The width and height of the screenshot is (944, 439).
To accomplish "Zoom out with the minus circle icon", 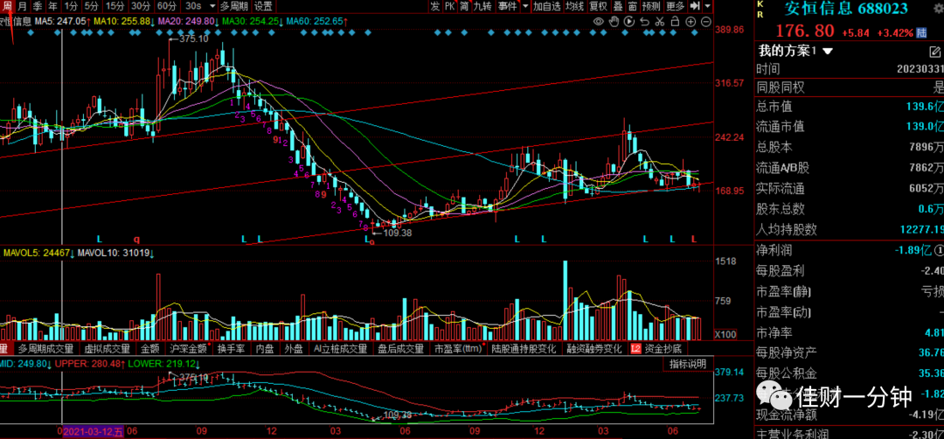I will [705, 22].
